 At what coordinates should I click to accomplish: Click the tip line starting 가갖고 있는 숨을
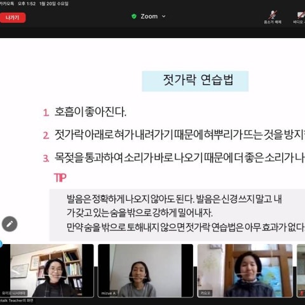(x=140, y=213)
